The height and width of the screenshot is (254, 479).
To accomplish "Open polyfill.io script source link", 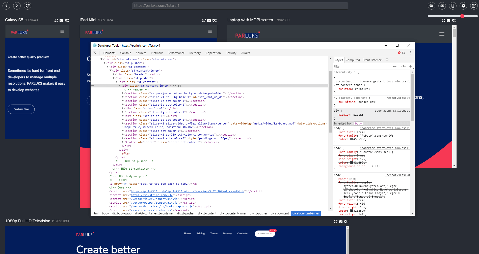I will (x=188, y=191).
